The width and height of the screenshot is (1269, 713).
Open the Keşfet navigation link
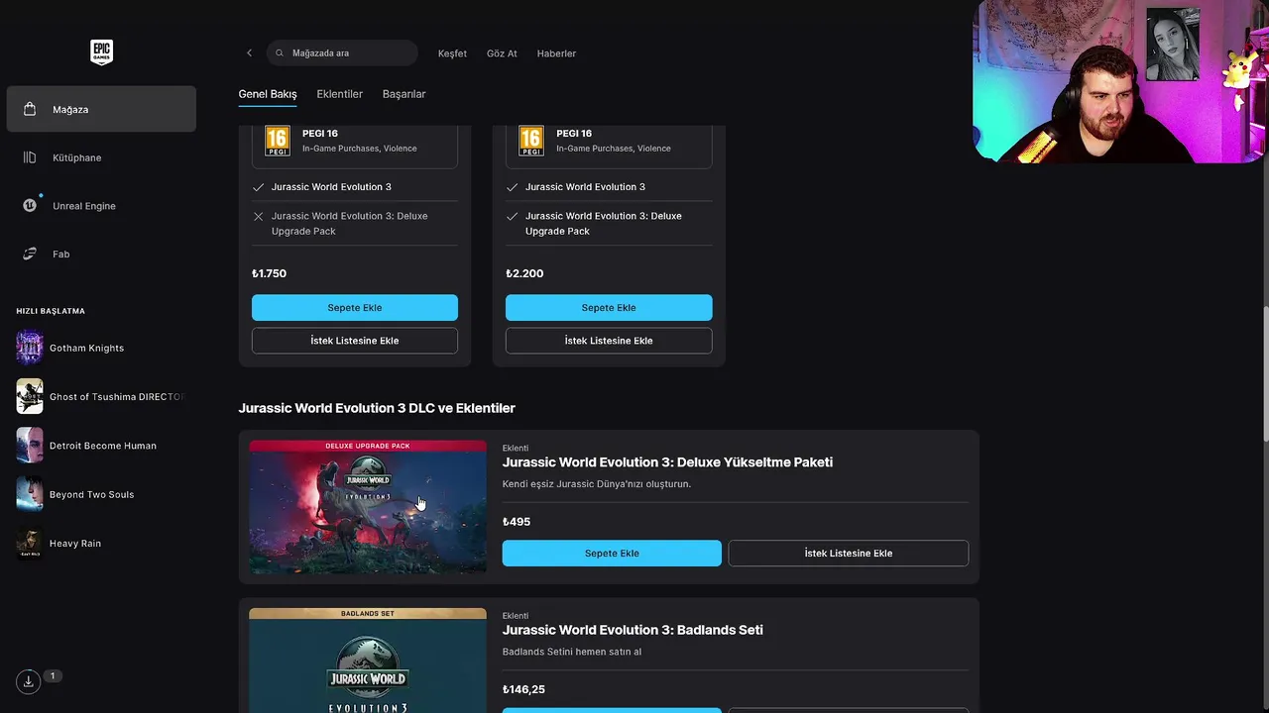(x=452, y=53)
